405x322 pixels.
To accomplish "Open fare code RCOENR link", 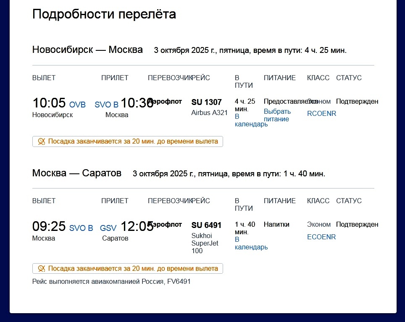I will pyautogui.click(x=321, y=113).
